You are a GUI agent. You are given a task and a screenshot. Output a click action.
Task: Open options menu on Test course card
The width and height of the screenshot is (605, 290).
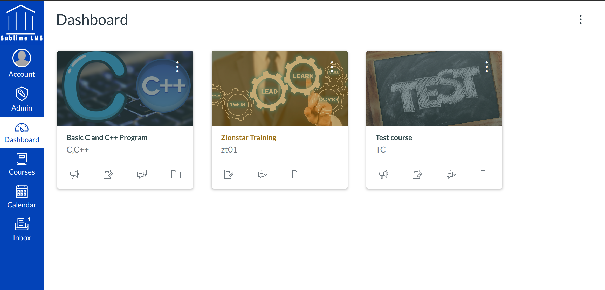click(487, 67)
